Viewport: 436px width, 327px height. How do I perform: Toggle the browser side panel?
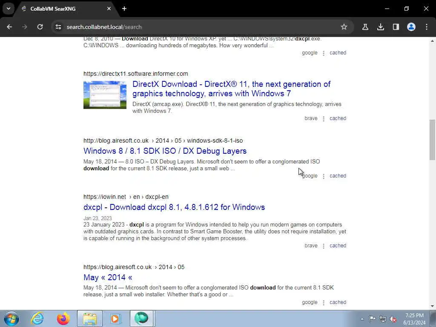(396, 27)
